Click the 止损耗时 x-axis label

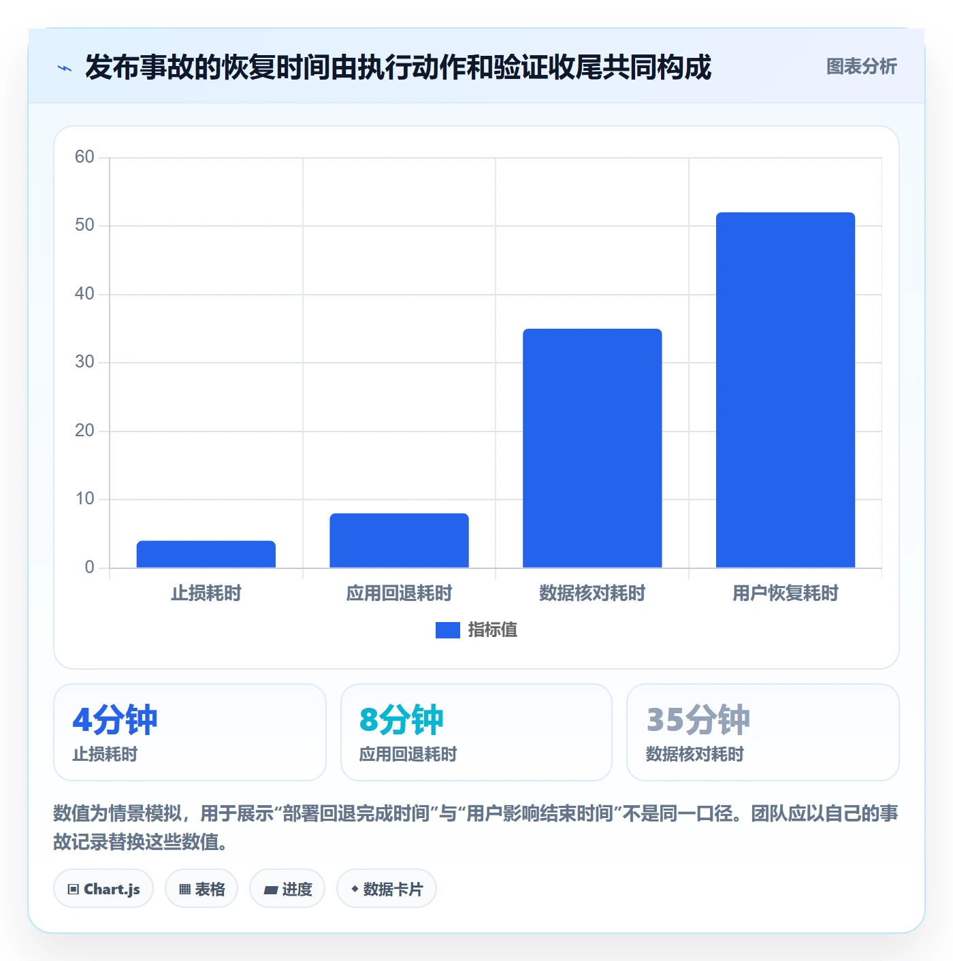click(206, 593)
